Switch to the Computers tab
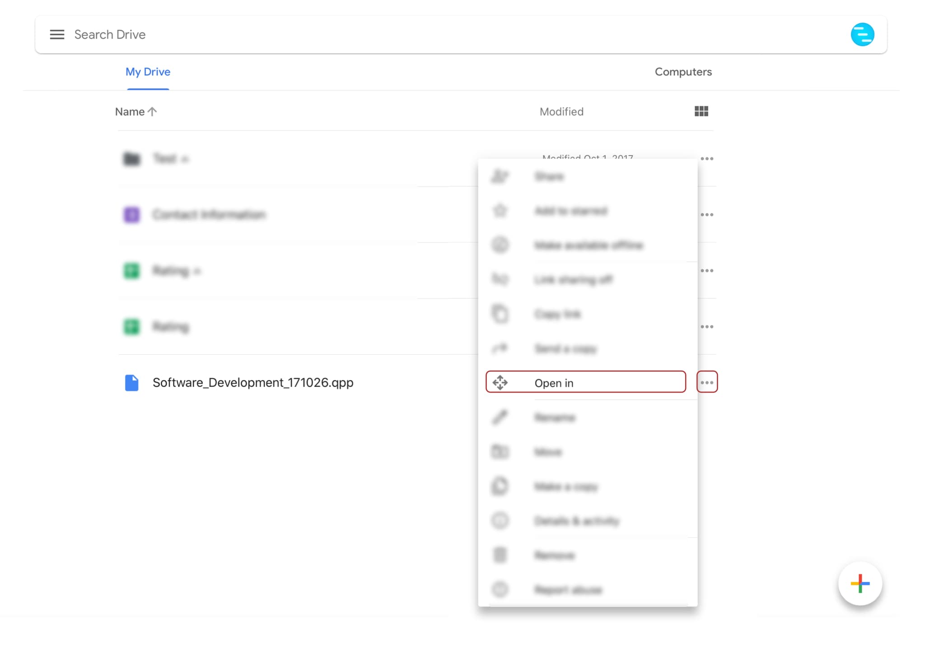Viewport: 925px width, 653px height. (x=683, y=72)
